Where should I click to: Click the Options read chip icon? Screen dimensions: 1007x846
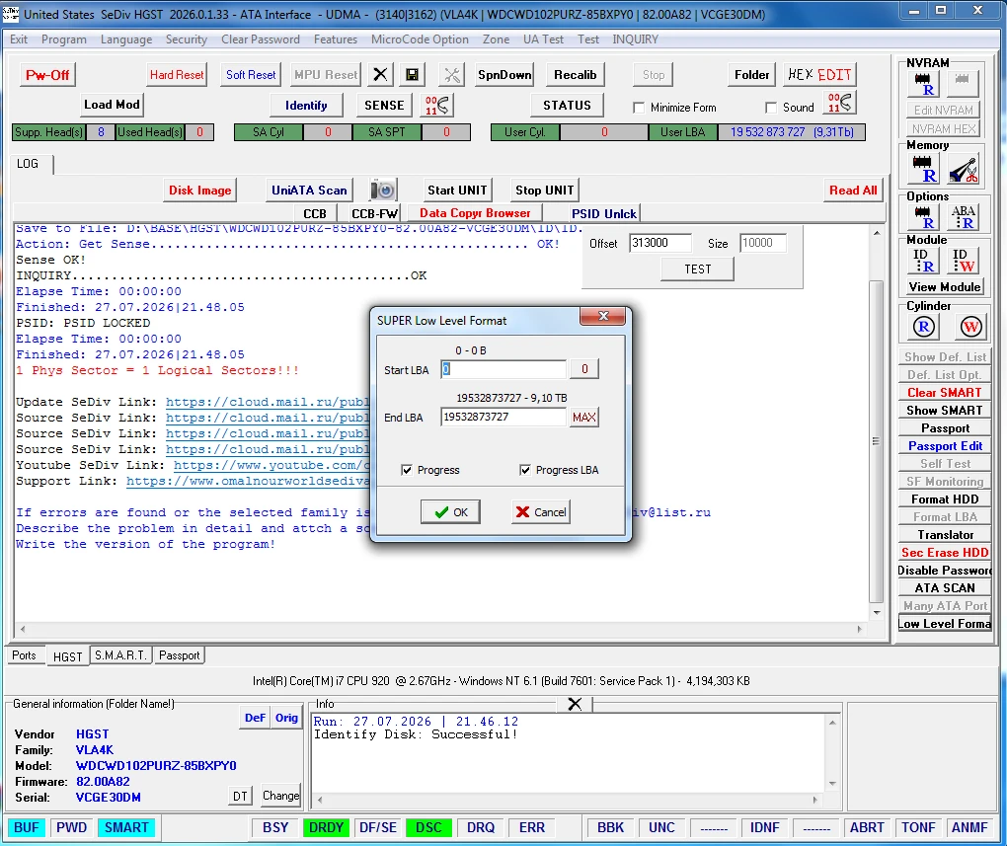pyautogui.click(x=923, y=217)
